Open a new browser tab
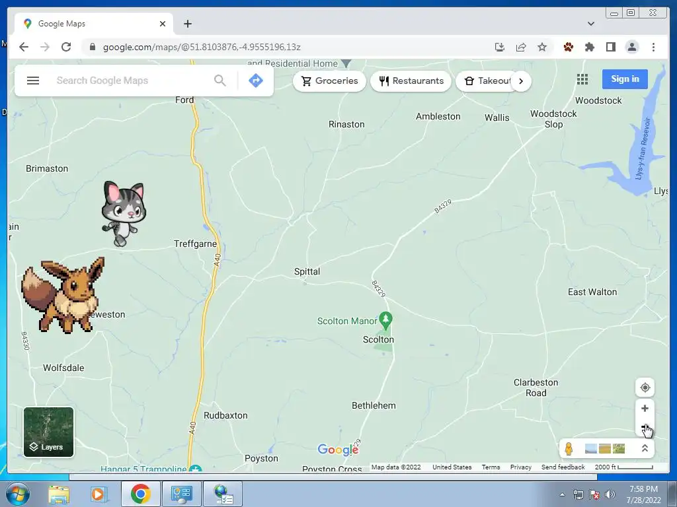677x507 pixels. pyautogui.click(x=187, y=24)
